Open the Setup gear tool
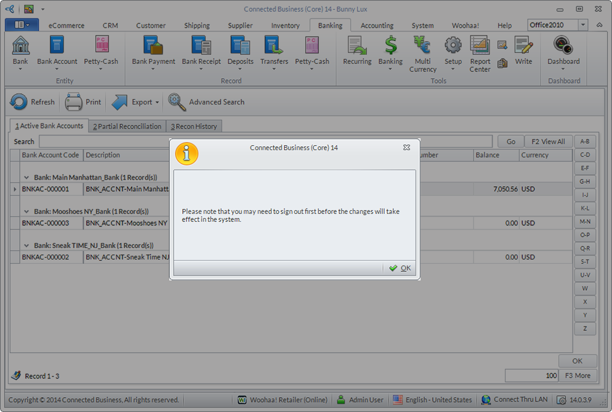Viewport: 612px width, 412px height. (453, 46)
